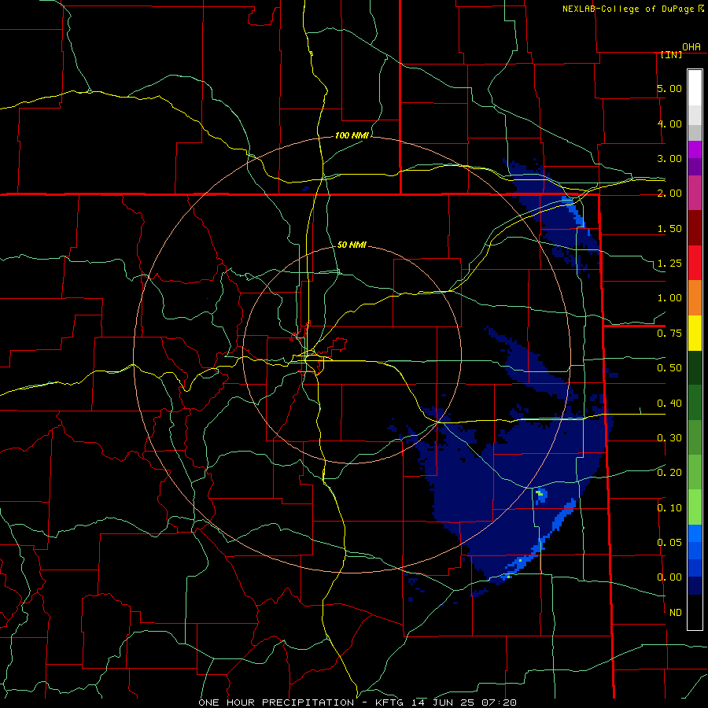The image size is (708, 708).
Task: Click the '1.00' legend value
Action: click(669, 298)
